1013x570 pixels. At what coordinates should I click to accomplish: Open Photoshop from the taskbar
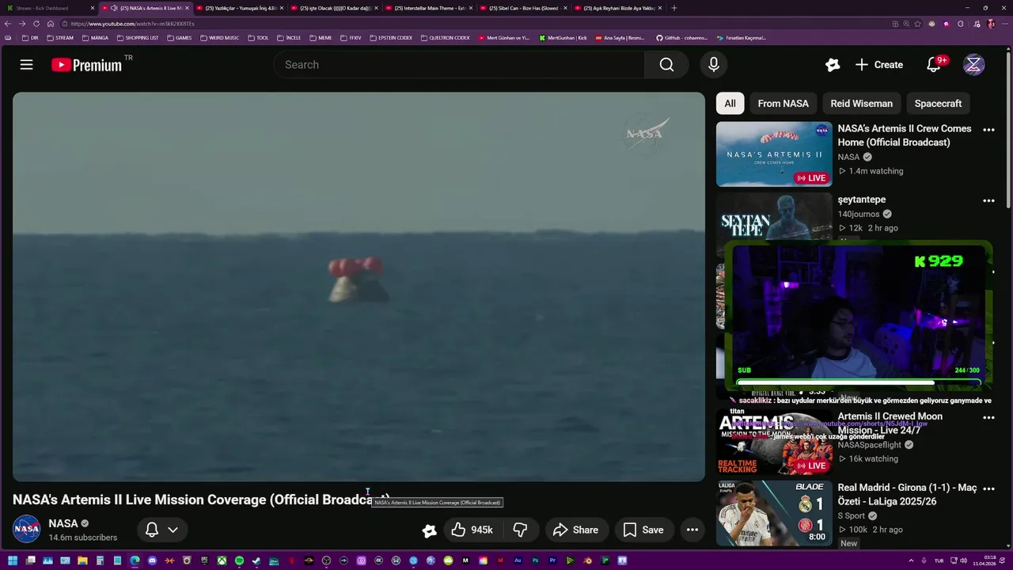(x=535, y=560)
